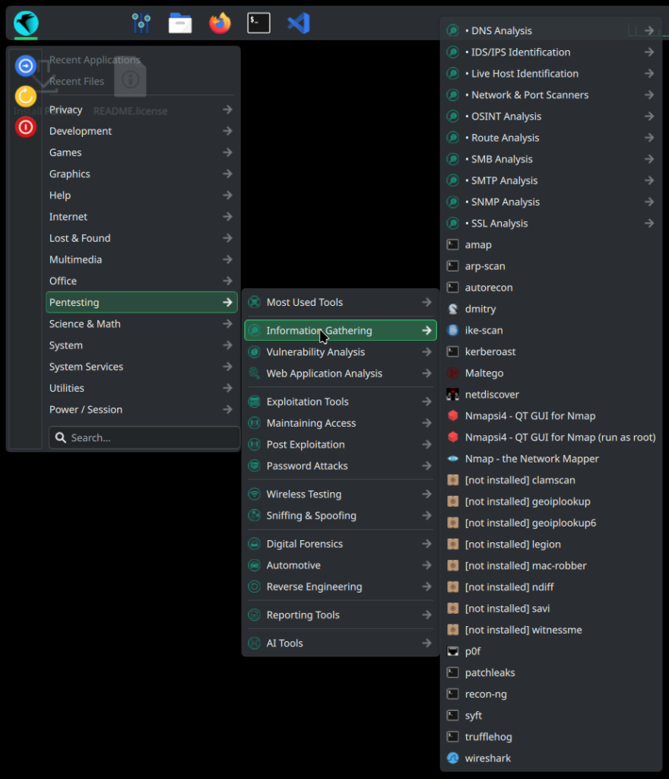669x779 pixels.
Task: Expand the Most Used Tools arrow
Action: pyautogui.click(x=426, y=302)
